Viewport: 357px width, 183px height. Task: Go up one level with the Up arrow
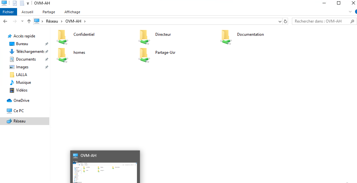29,21
